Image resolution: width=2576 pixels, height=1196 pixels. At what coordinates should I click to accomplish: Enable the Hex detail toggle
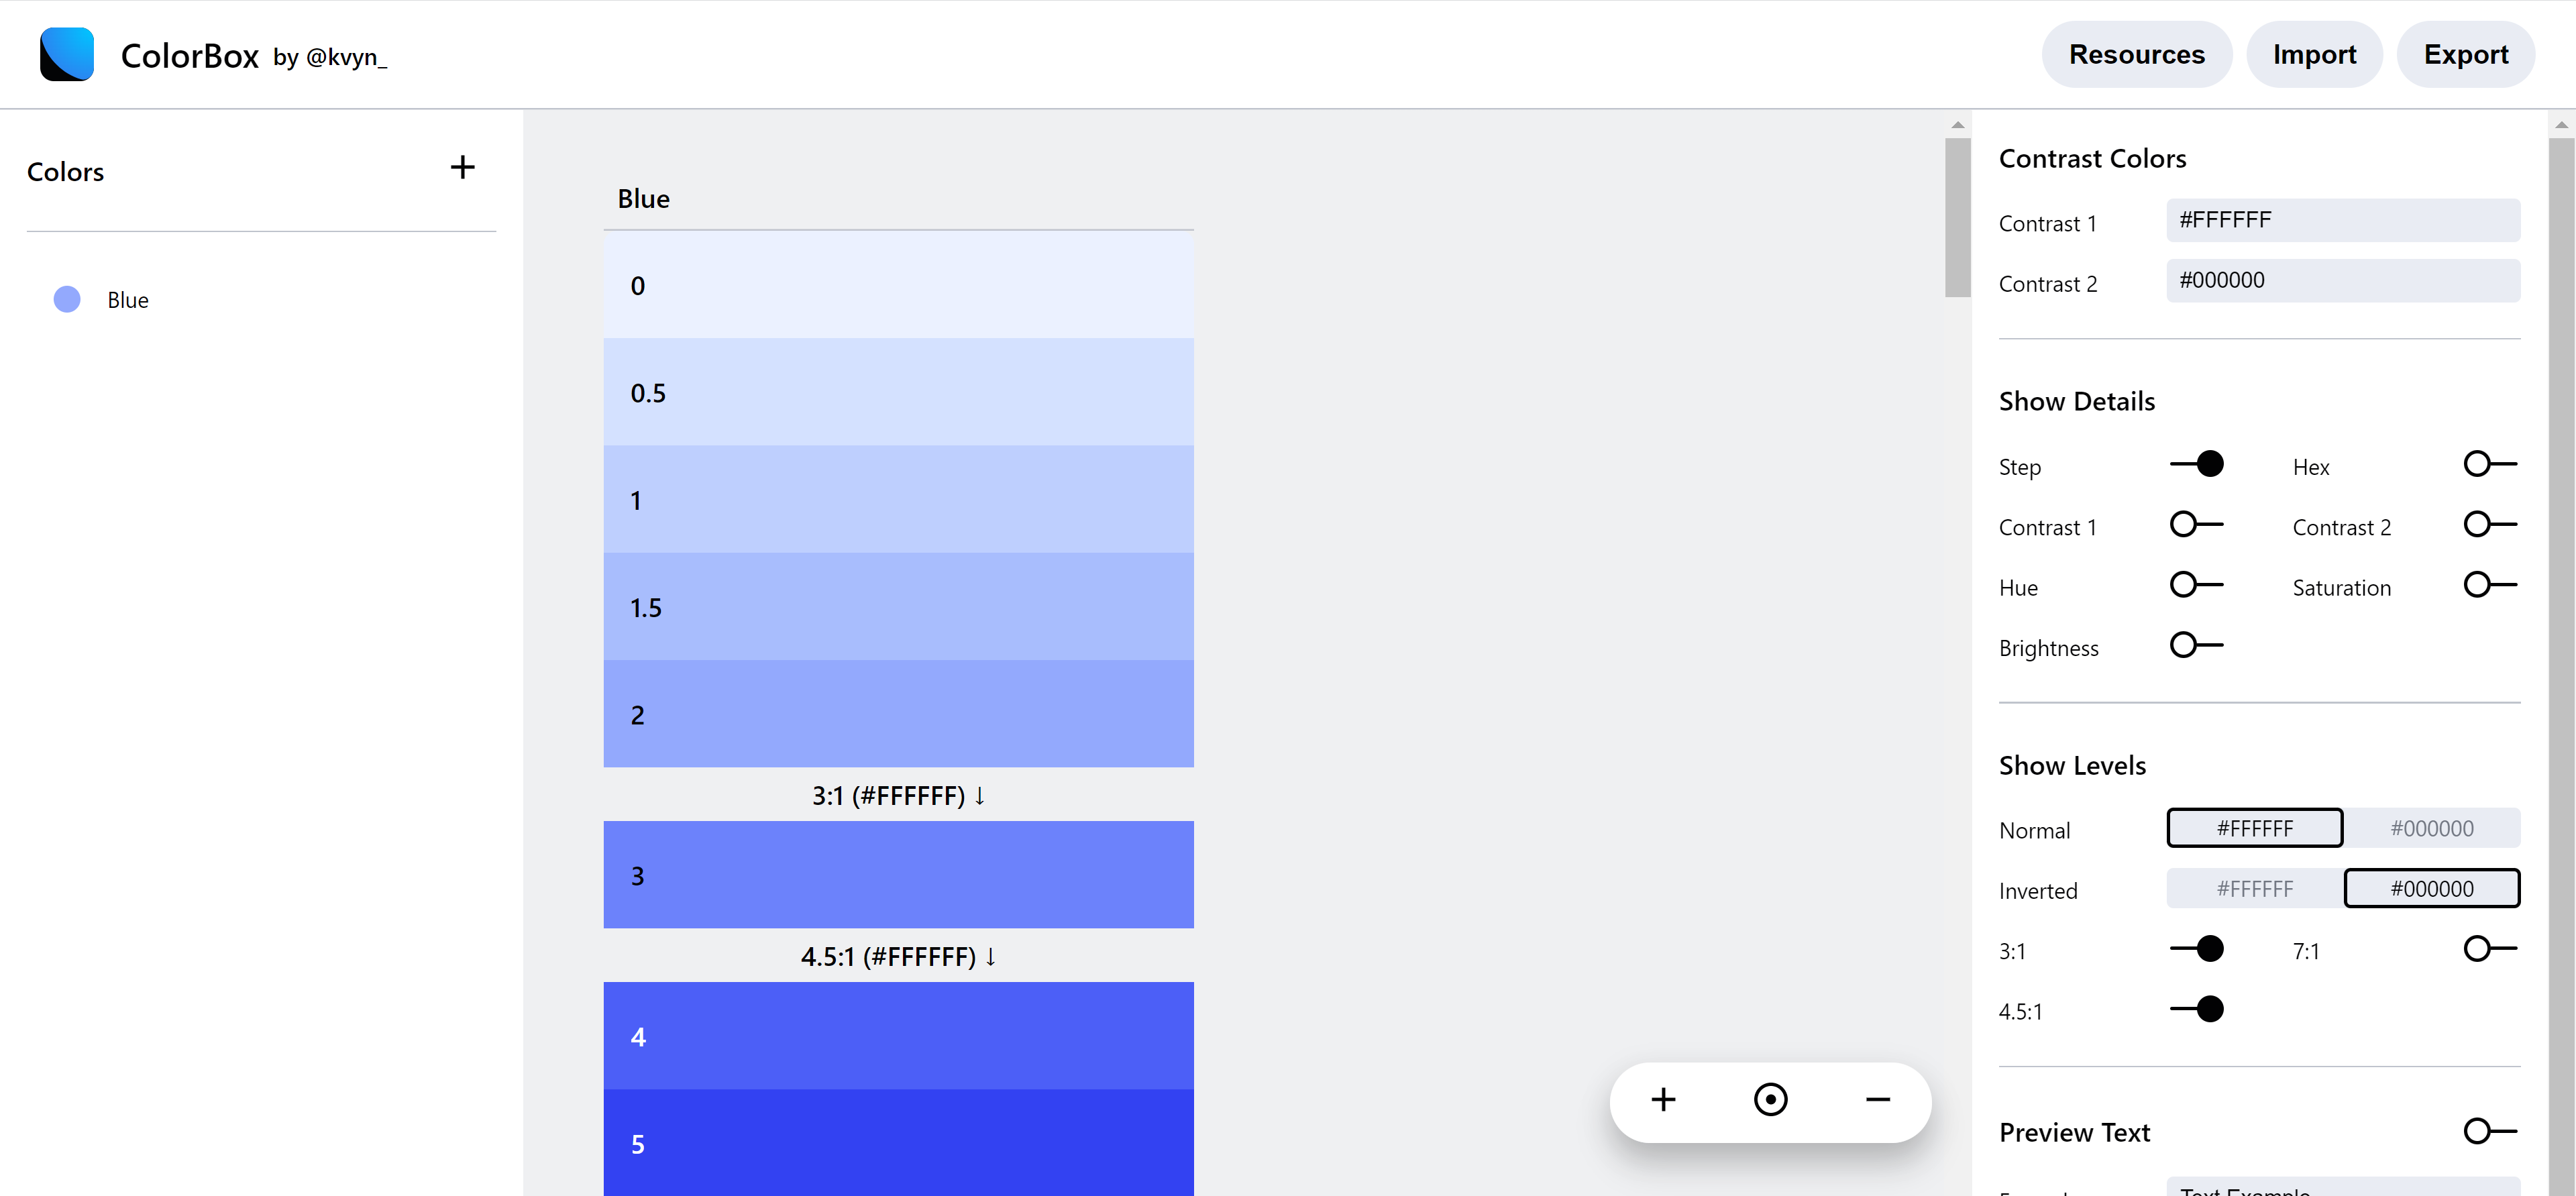pos(2489,465)
